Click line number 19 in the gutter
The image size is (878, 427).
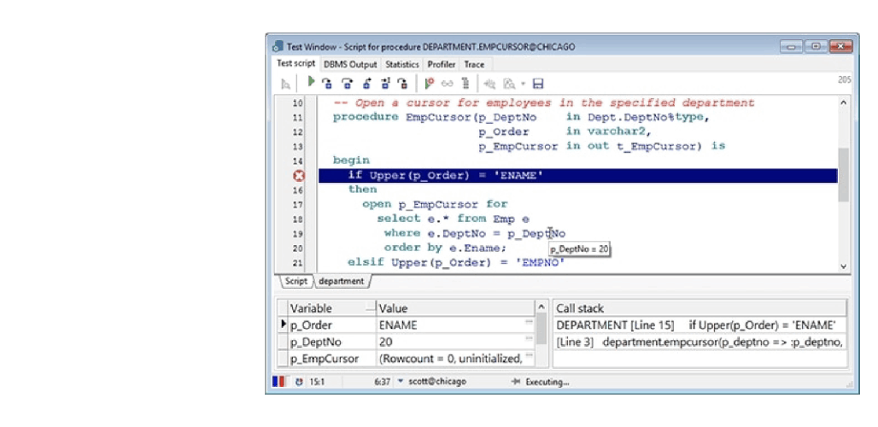coord(297,234)
